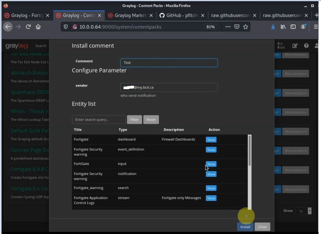Switch to first raw.githubusercontent tab
The height and width of the screenshot is (234, 321).
231,15
